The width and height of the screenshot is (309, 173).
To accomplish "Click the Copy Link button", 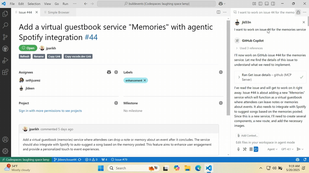I will (x=54, y=56).
